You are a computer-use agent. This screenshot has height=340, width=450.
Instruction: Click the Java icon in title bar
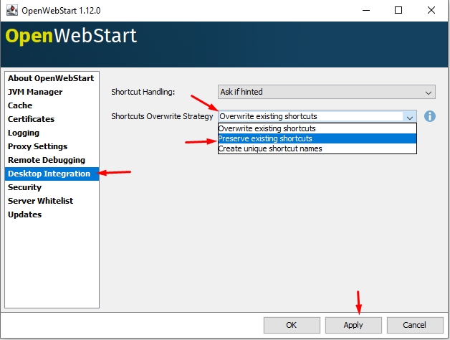[x=11, y=11]
